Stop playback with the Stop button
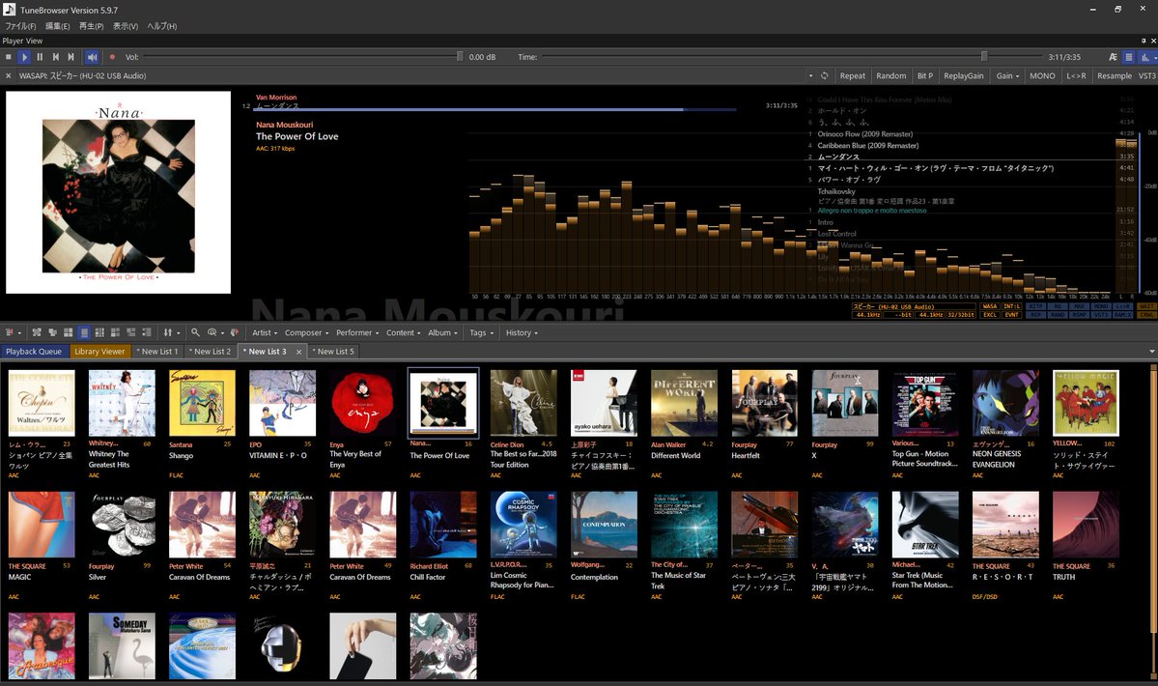This screenshot has height=686, width=1158. [8, 57]
